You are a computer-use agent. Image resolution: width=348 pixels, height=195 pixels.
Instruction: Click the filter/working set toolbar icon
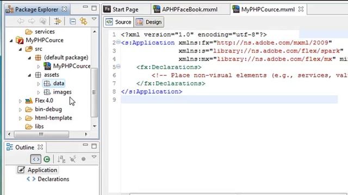pyautogui.click(x=57, y=21)
